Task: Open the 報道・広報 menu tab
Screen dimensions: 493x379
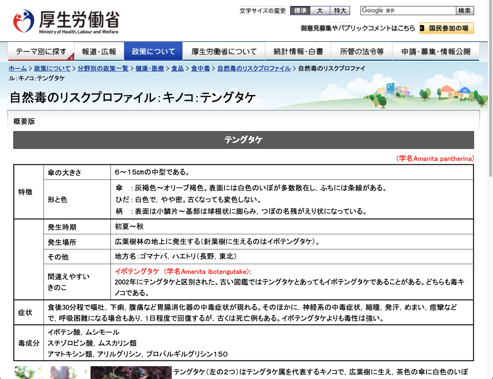Action: coord(99,51)
